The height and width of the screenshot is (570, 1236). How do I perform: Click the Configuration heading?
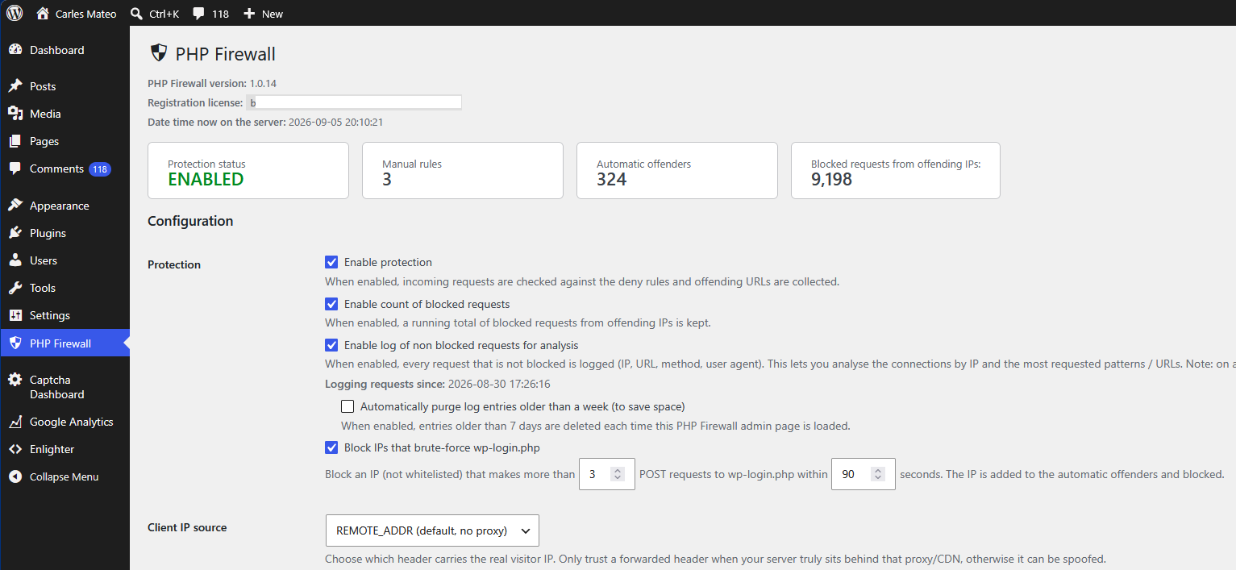(x=190, y=221)
